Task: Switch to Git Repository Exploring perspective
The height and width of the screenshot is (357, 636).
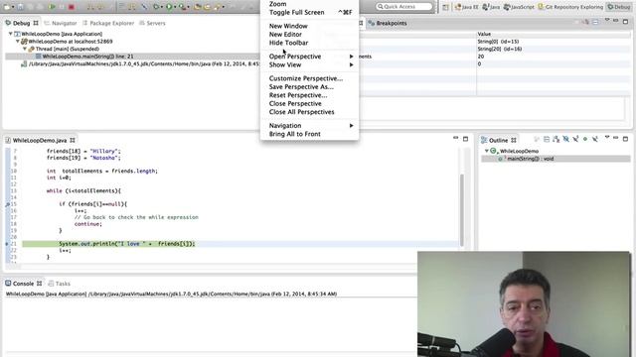Action: click(x=570, y=7)
